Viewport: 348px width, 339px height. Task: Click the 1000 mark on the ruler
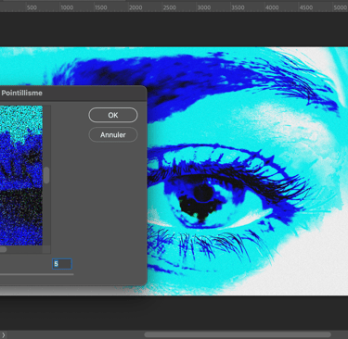[67, 7]
